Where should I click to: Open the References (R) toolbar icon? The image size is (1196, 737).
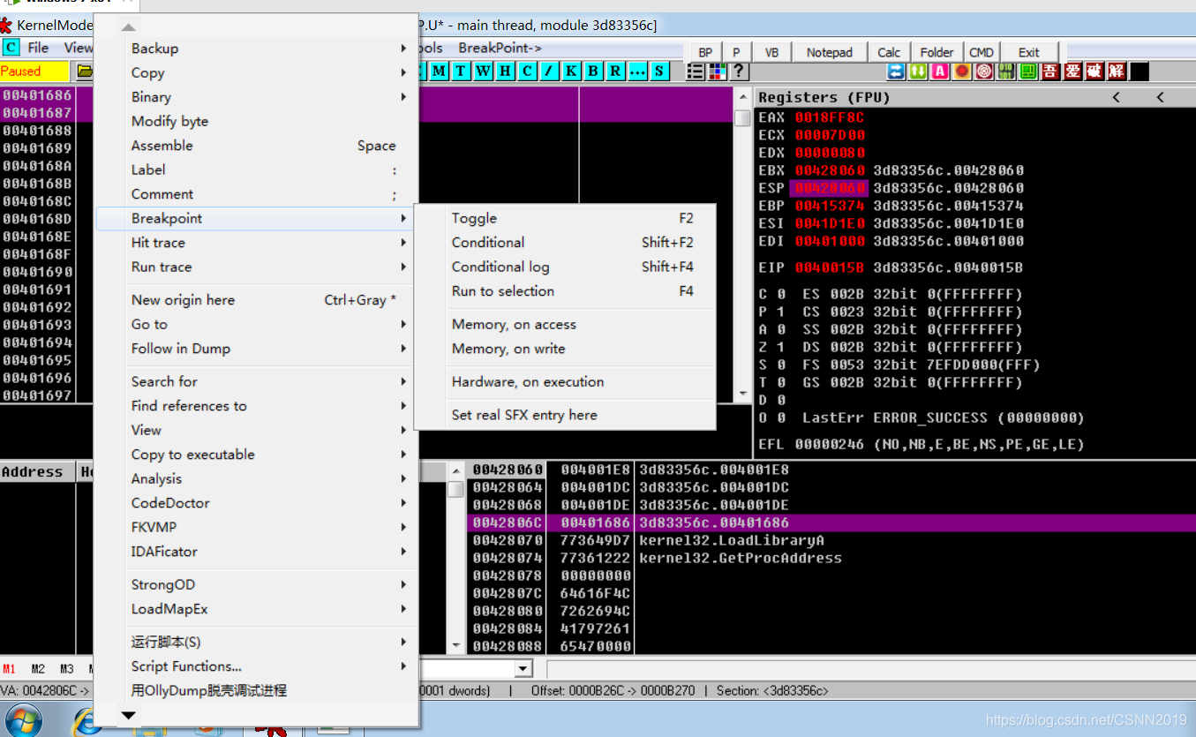[x=615, y=71]
